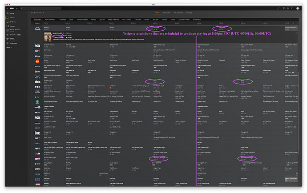Image resolution: width=307 pixels, height=193 pixels.
Task: Select the Sports category tab
Action: point(147,20)
